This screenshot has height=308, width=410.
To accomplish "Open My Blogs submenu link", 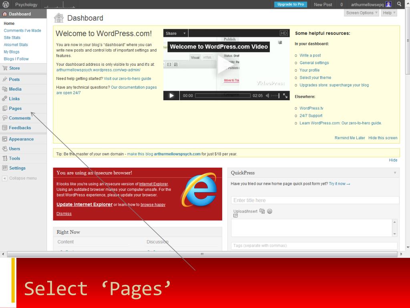I will [12, 52].
